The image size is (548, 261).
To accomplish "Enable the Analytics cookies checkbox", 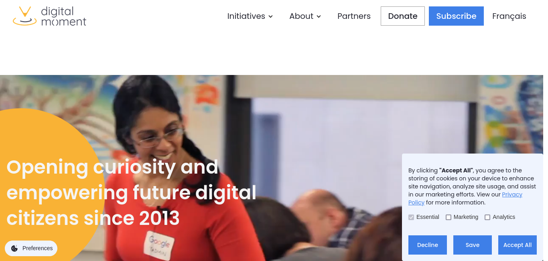I will coord(487,217).
